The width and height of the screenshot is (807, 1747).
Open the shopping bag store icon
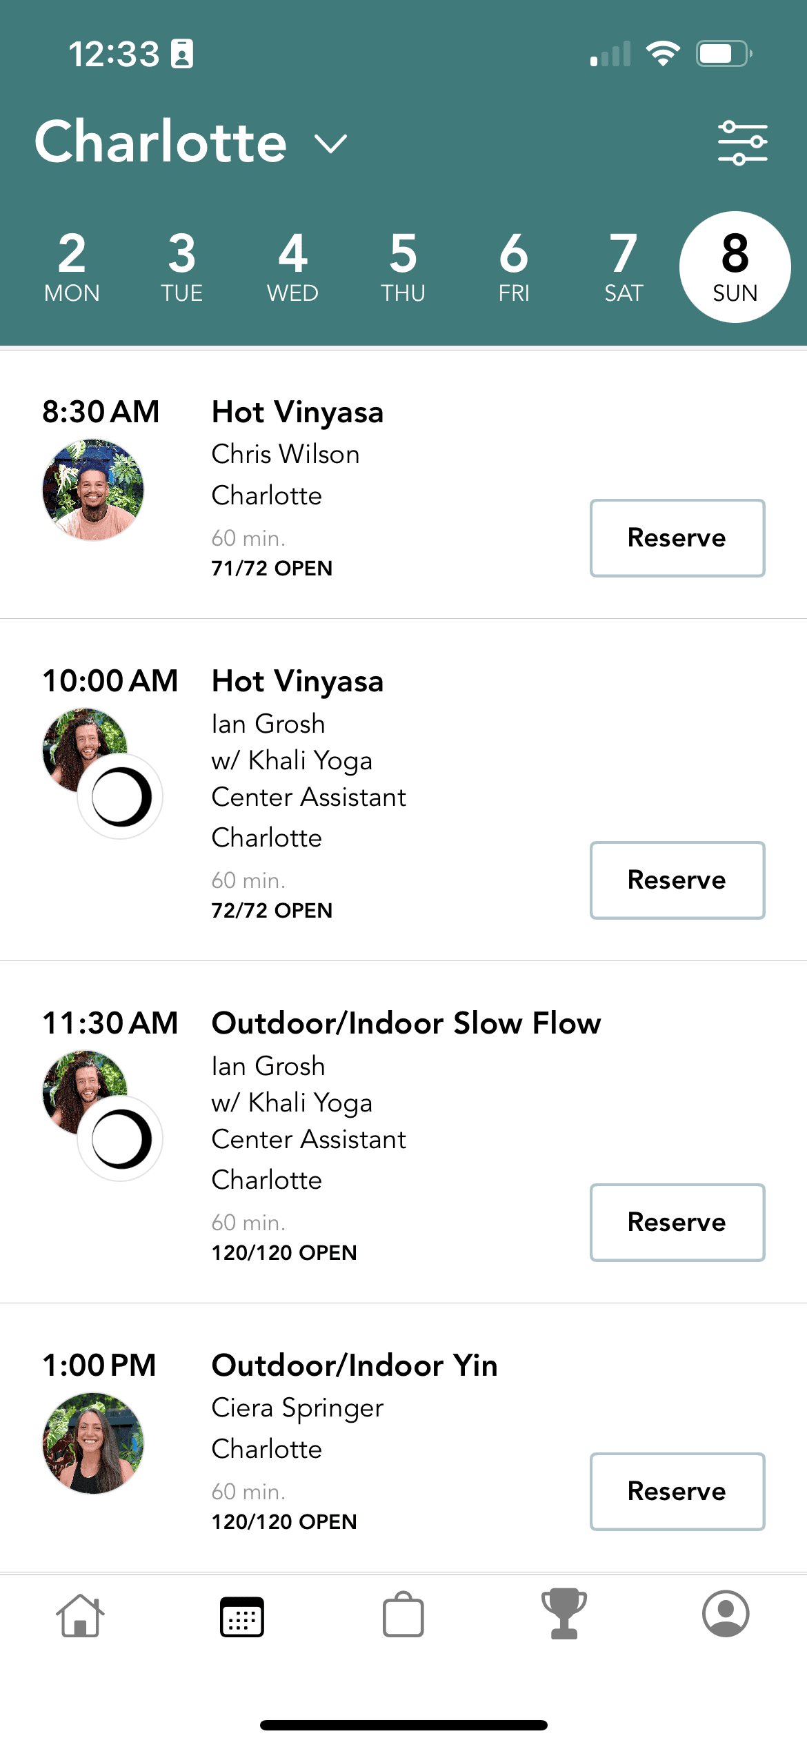click(403, 1616)
